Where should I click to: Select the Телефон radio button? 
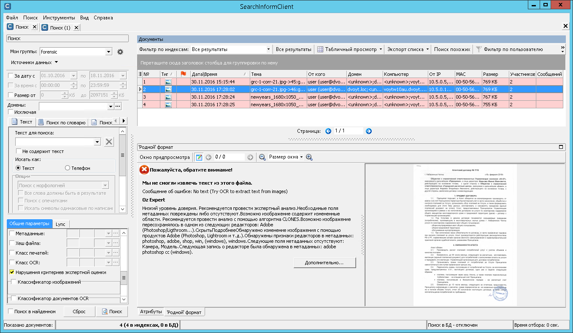coord(68,168)
